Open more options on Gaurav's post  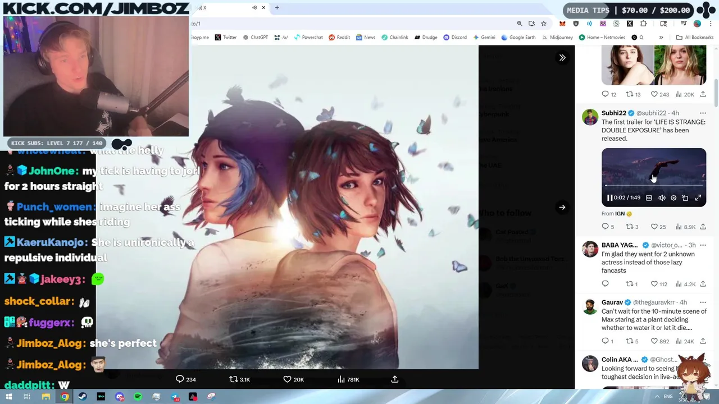pyautogui.click(x=703, y=302)
